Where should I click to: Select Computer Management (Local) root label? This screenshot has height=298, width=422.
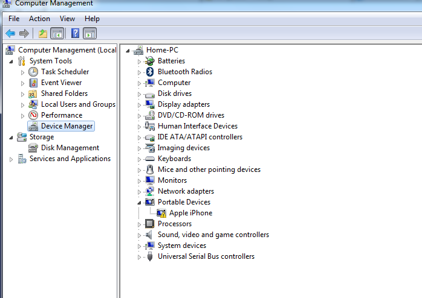[x=67, y=50]
